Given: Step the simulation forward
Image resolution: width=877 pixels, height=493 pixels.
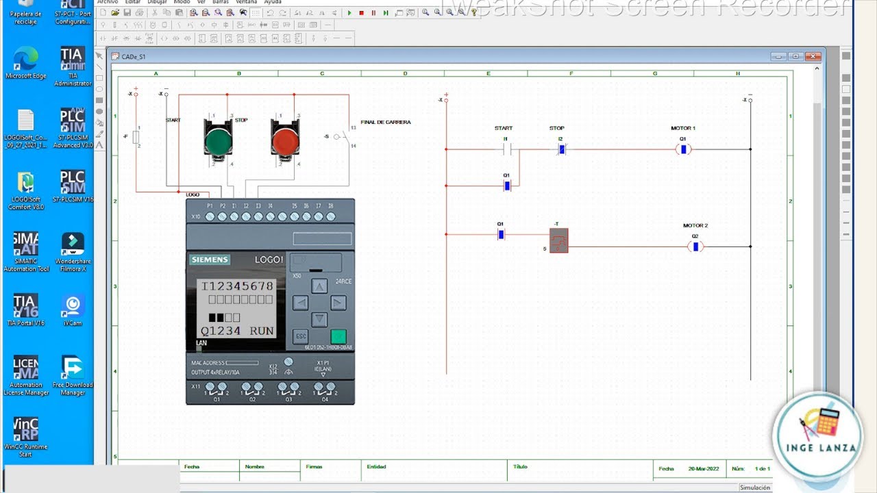Looking at the screenshot, I should 386,13.
